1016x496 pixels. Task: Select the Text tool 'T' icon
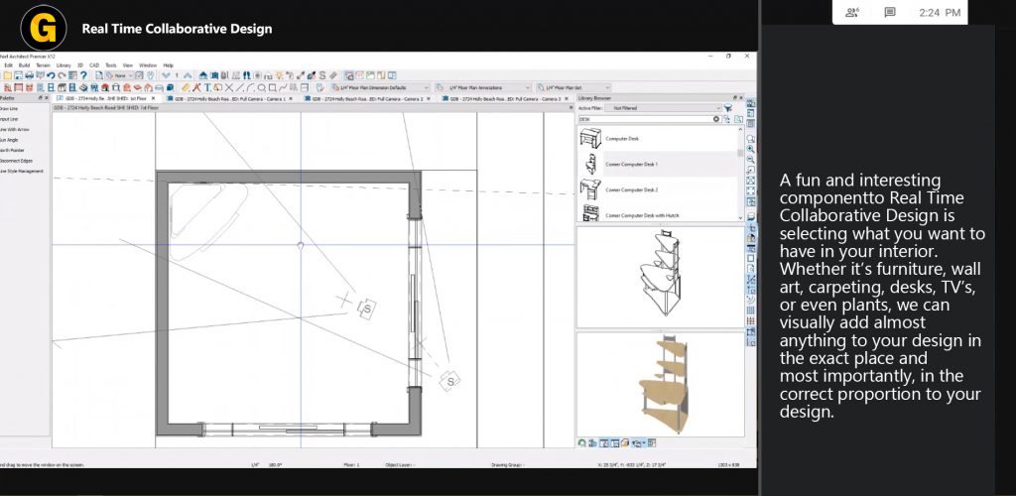point(207,87)
